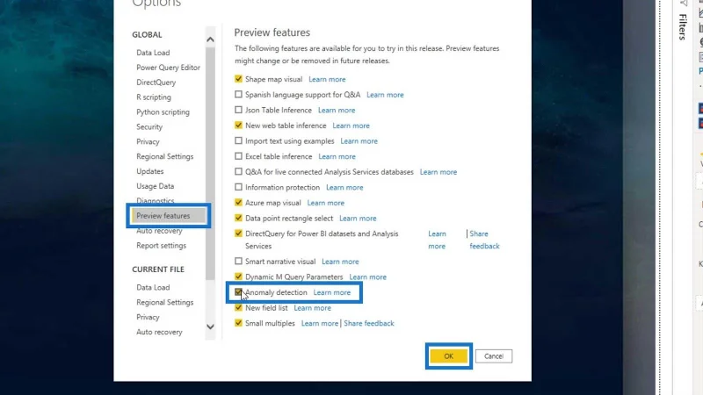
Task: Click the sidebar scroll-down arrow
Action: click(x=210, y=327)
